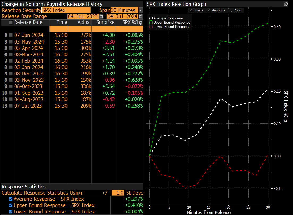This screenshot has height=215, width=293.
Task: Select the 07-Jun-2024 release date
Action: [29, 35]
